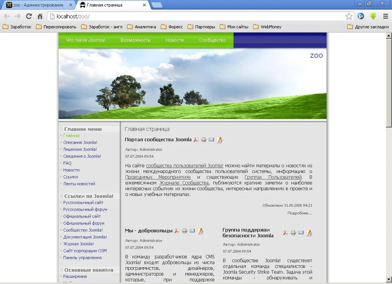Follow Проводимых Мероприятиях link
This screenshot has width=392, height=284.
tap(158, 177)
